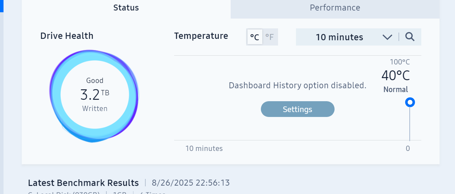Click the Temperature section heading
Viewport: 455px width, 194px height.
click(201, 36)
